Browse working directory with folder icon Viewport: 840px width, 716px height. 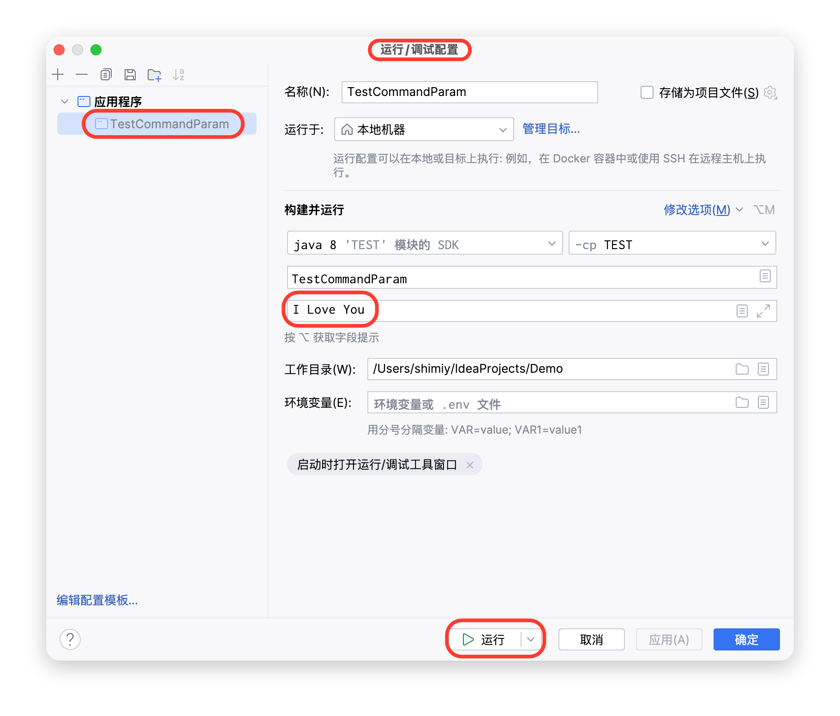click(x=742, y=369)
